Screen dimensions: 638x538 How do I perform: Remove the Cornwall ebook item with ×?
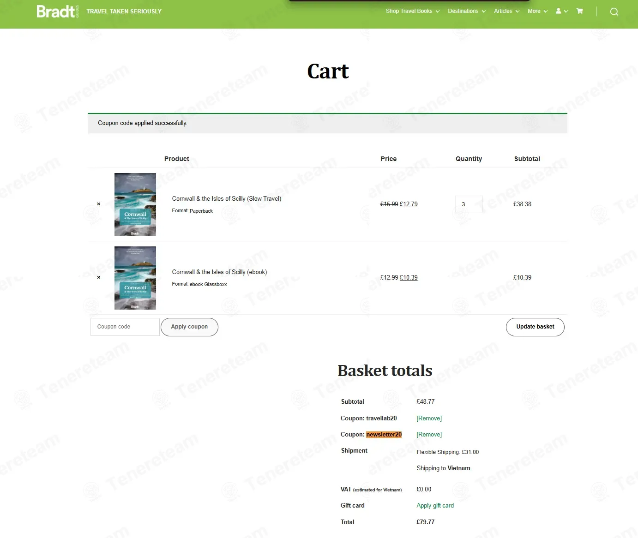(98, 277)
